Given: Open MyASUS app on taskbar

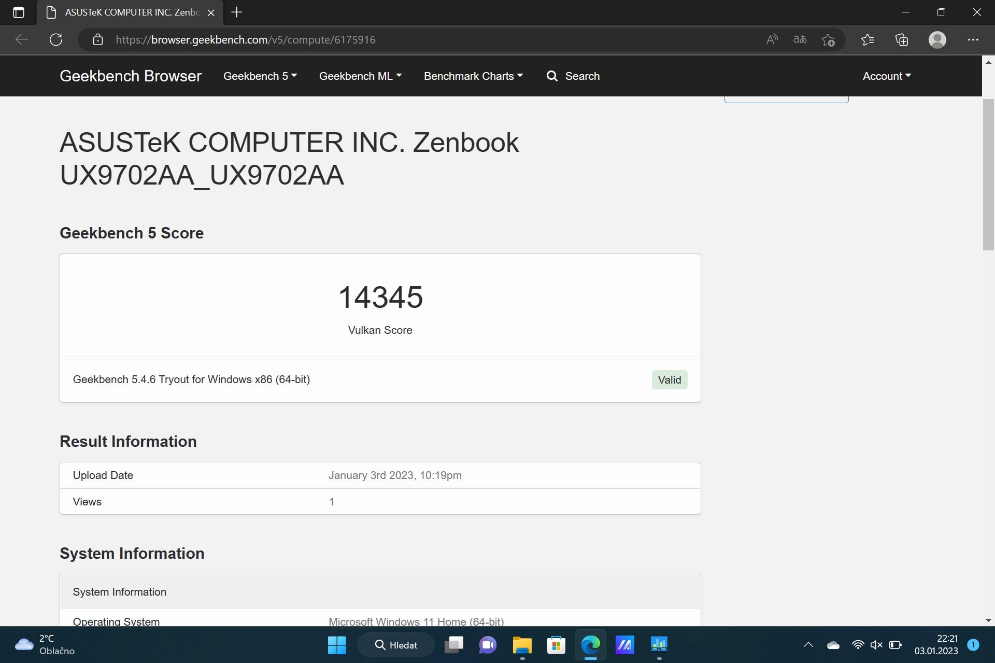Looking at the screenshot, I should (x=624, y=645).
